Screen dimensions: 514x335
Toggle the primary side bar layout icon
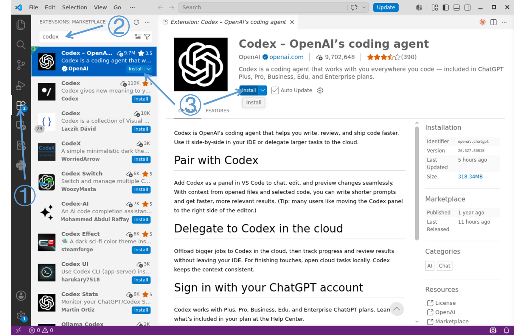(x=445, y=7)
